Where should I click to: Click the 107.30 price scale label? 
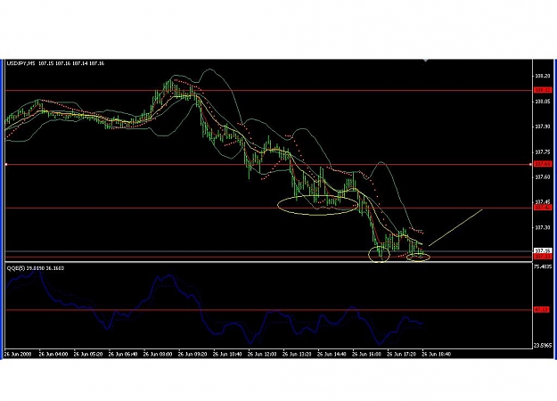[543, 227]
